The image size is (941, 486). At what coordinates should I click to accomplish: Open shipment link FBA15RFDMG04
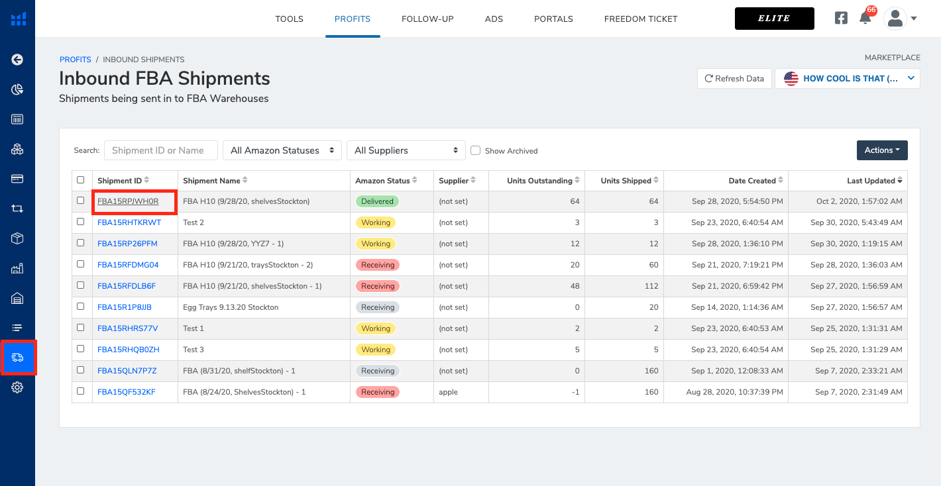pyautogui.click(x=128, y=265)
